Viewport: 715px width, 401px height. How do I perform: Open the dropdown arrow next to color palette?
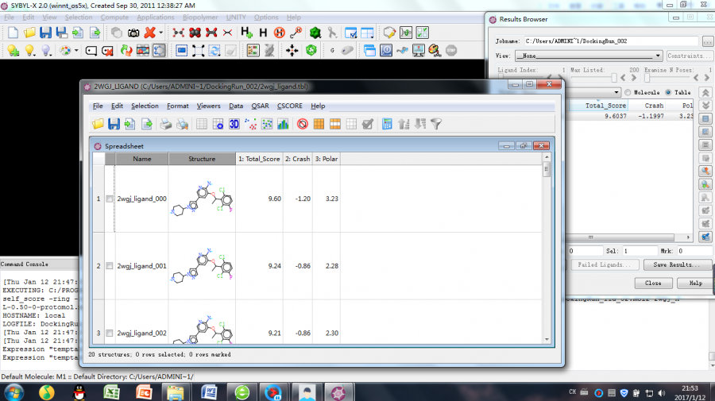(76, 51)
